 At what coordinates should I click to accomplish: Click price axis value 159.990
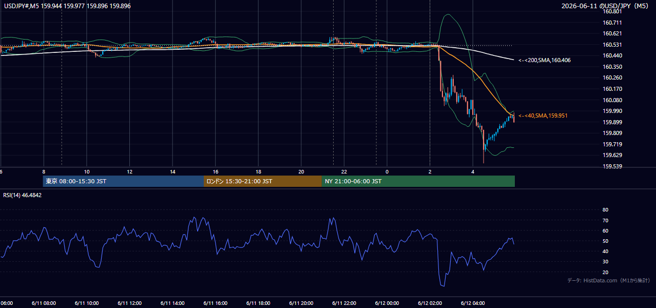click(x=612, y=111)
